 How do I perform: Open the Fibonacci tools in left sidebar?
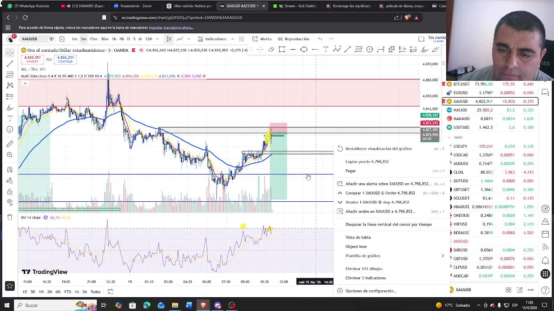(x=10, y=75)
